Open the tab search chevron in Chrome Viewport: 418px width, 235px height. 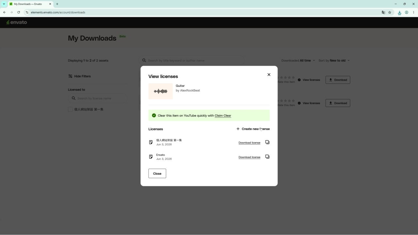point(4,4)
